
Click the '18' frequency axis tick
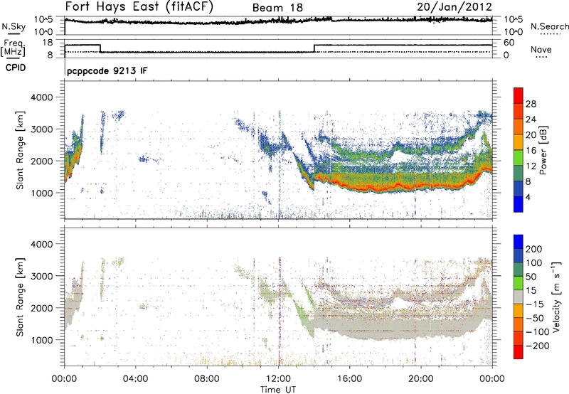click(48, 43)
